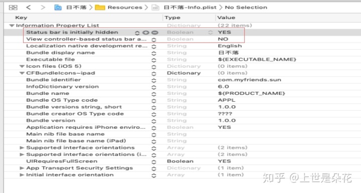Screen dimensions: 361x193
Task: Select Dictionary type of CFBundleIcons~ipad
Action: click(x=184, y=73)
